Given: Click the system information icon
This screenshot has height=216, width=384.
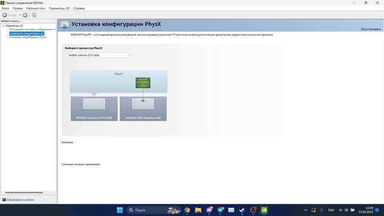Looking at the screenshot, I should click(4, 200).
